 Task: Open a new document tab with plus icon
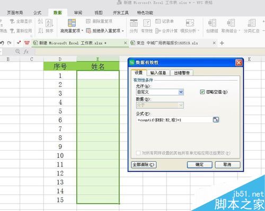pyautogui.click(x=222, y=43)
